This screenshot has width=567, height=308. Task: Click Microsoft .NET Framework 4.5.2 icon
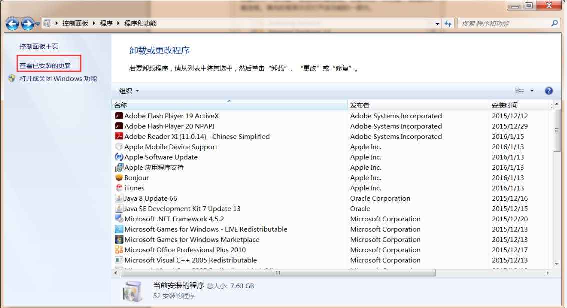click(x=119, y=219)
